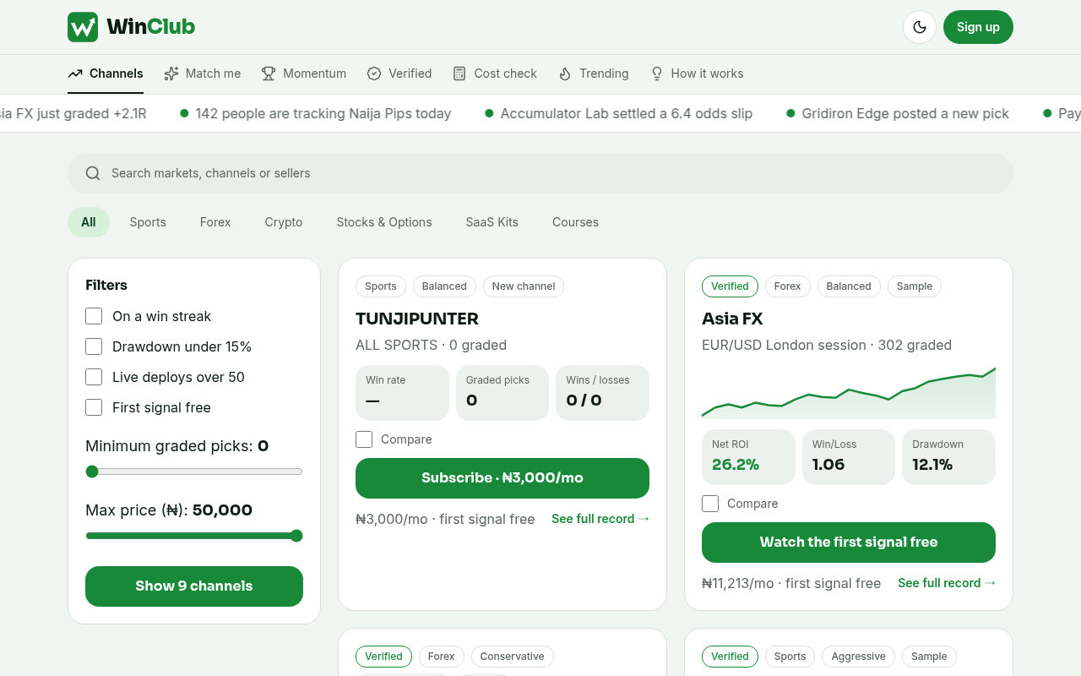Image resolution: width=1081 pixels, height=676 pixels.
Task: Open Asia FX See full record link
Action: 947,583
